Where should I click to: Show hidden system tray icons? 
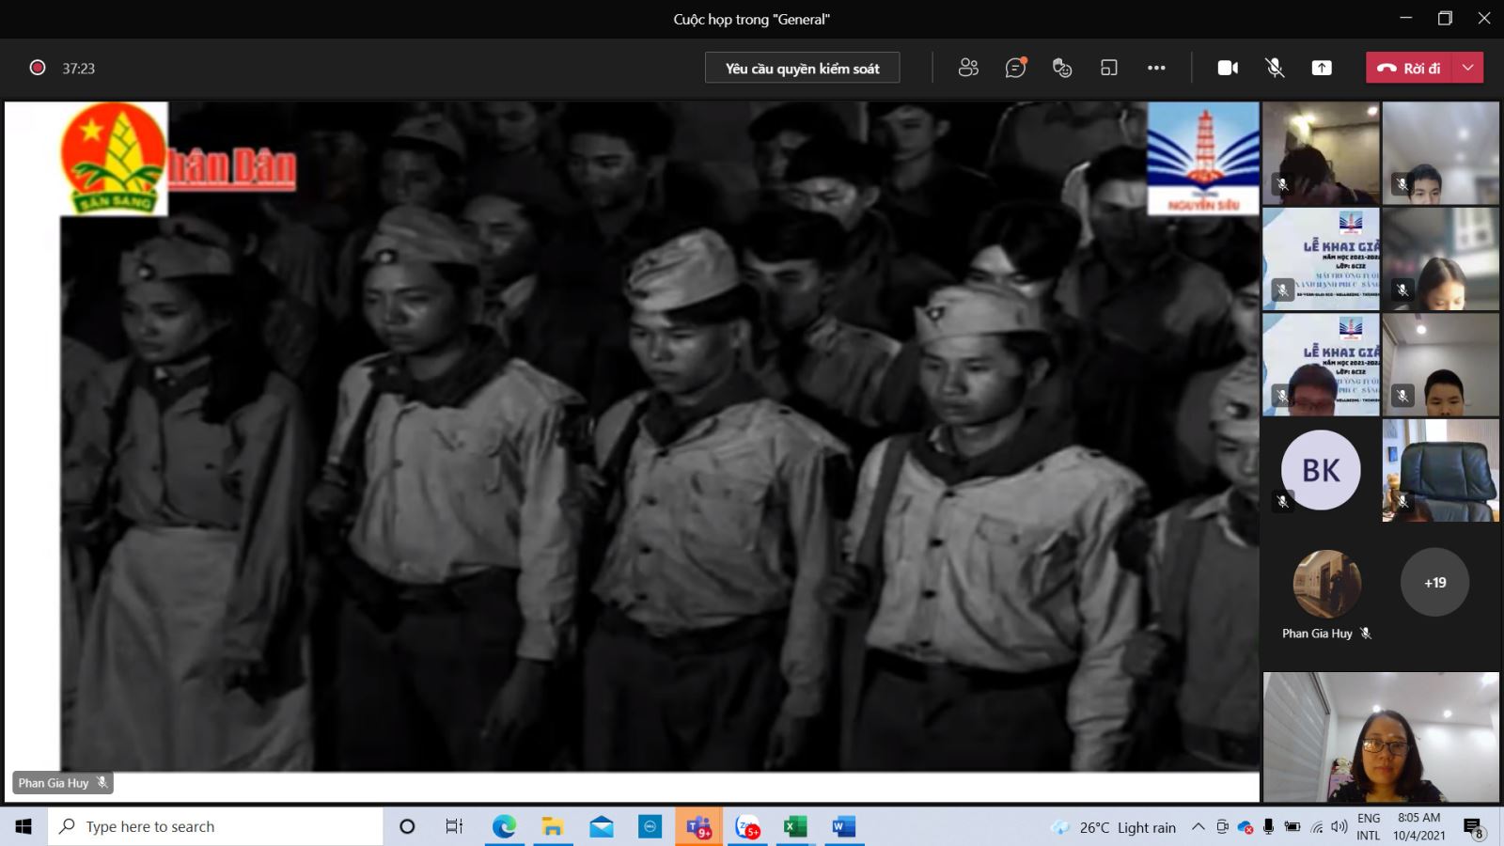pos(1198,826)
